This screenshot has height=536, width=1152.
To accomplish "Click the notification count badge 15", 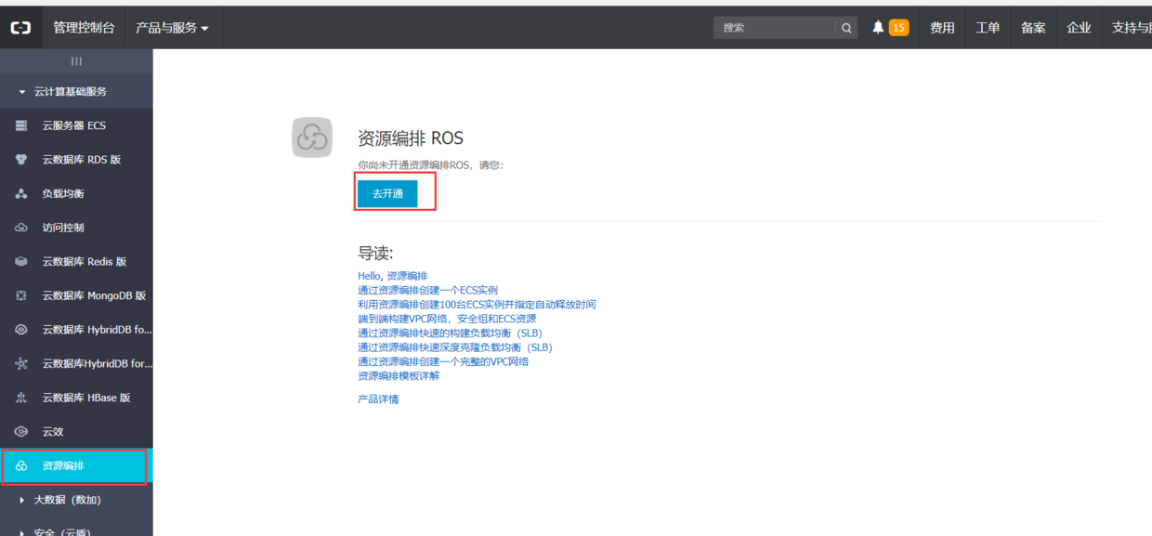I will click(898, 28).
